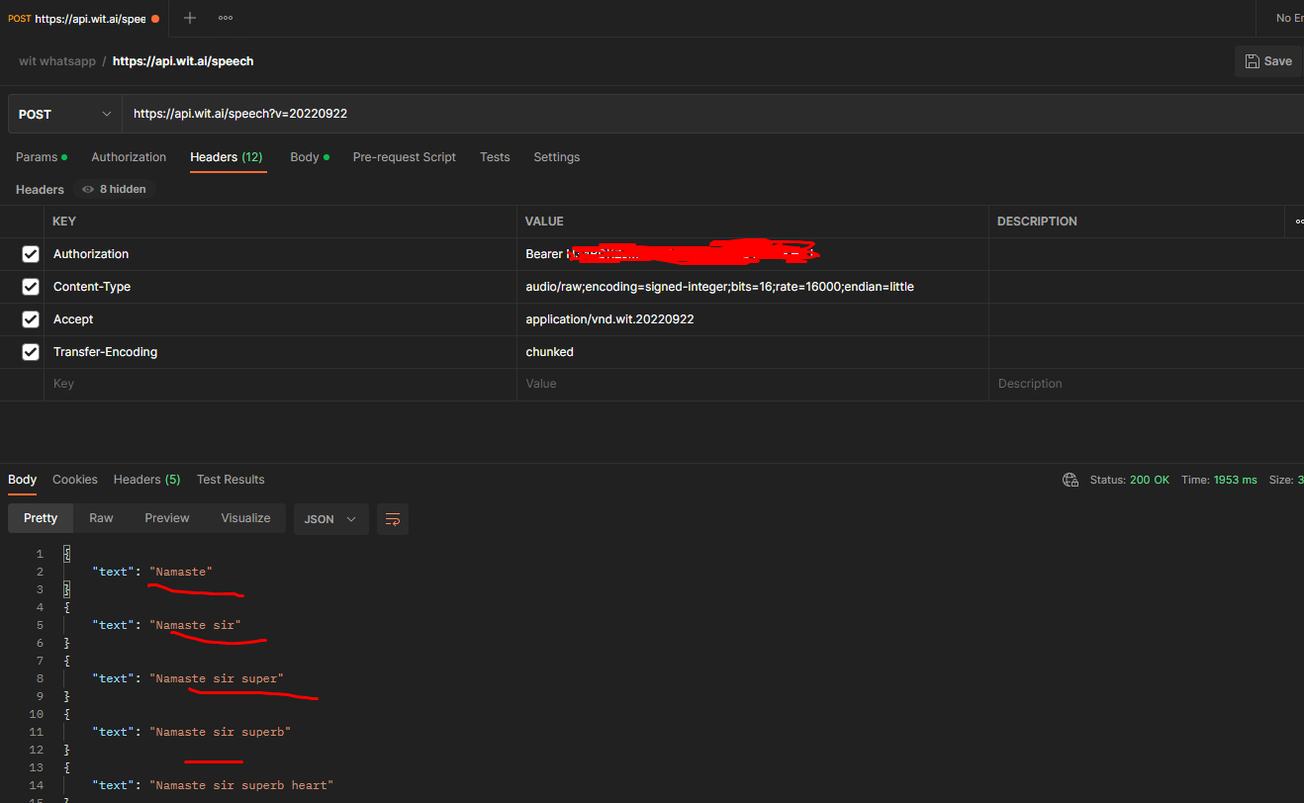Open a new request tab with the plus icon
The image size is (1304, 803).
point(188,18)
